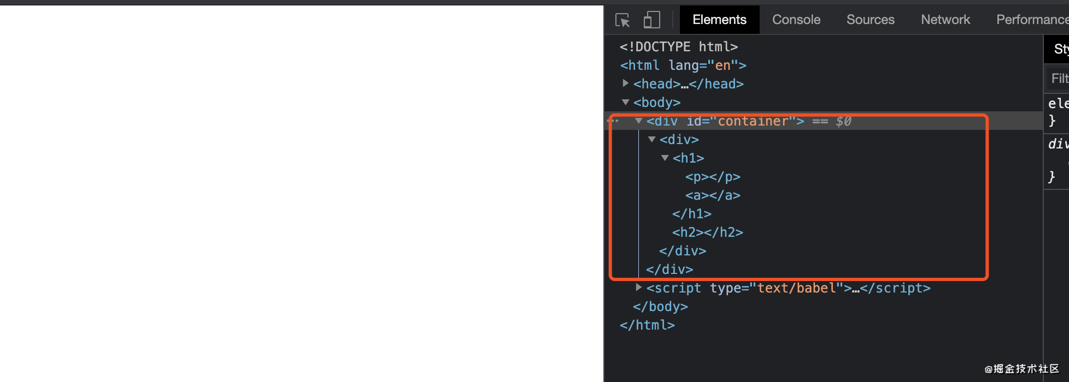Click the ellipsis beside the container div
This screenshot has width=1069, height=382.
pos(614,121)
